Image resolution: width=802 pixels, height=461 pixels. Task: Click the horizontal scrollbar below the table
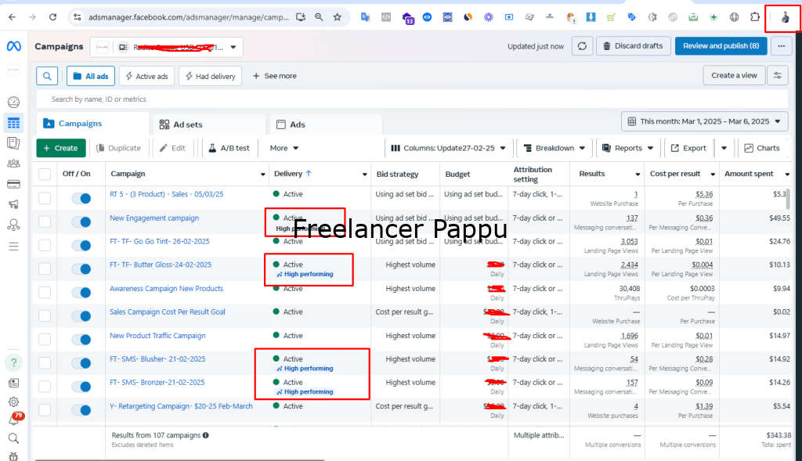[x=179, y=459]
